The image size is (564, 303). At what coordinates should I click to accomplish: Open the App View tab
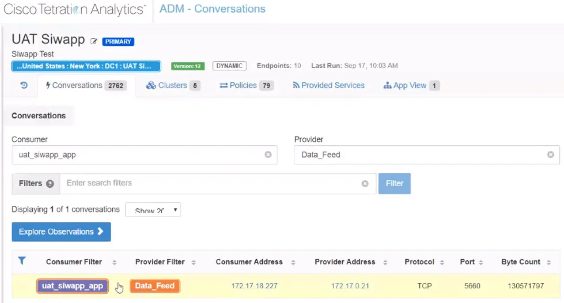pos(411,85)
